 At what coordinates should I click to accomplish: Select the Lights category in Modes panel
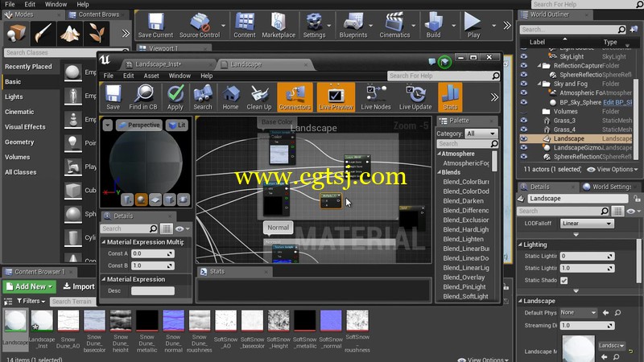pyautogui.click(x=14, y=97)
